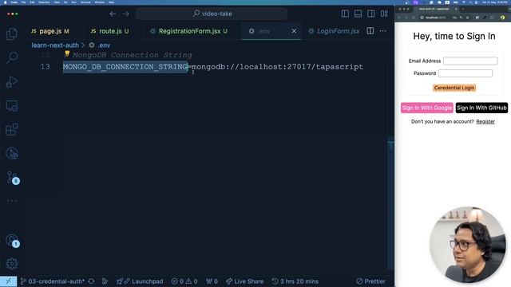Toggle the secondary sidebar layout icon
Screen dimensions: 511x287
(x=370, y=14)
